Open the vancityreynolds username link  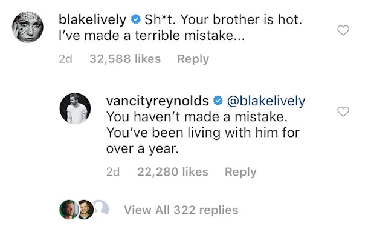pos(157,101)
